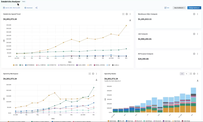Click the $4,203,373.24 total under Spend Trend
The width and height of the screenshot is (203, 122).
(10, 19)
